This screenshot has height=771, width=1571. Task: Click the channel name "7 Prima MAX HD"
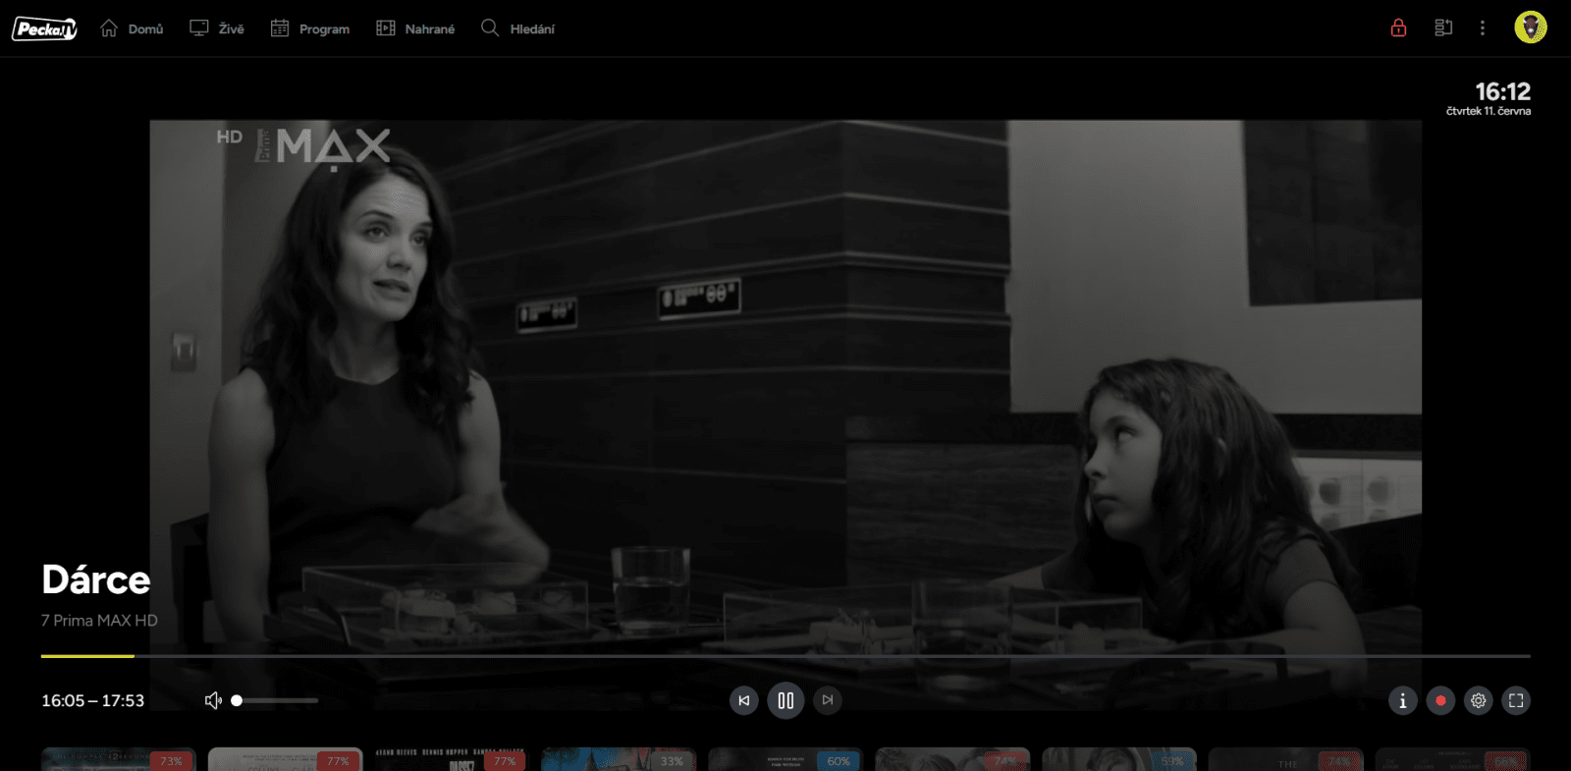click(99, 621)
